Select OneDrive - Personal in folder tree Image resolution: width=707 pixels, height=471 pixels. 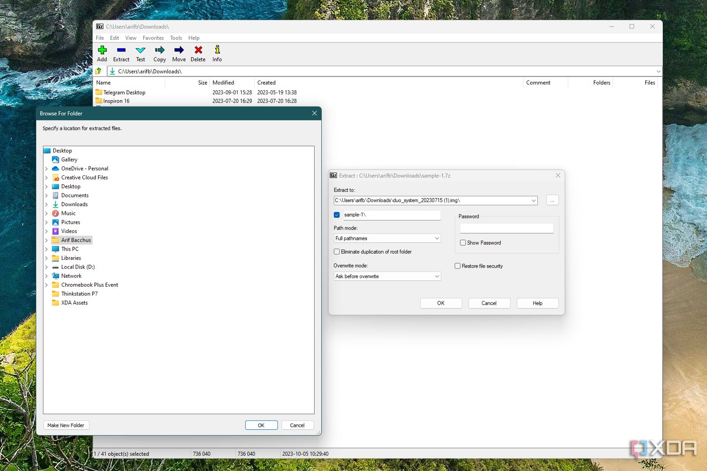coord(85,169)
